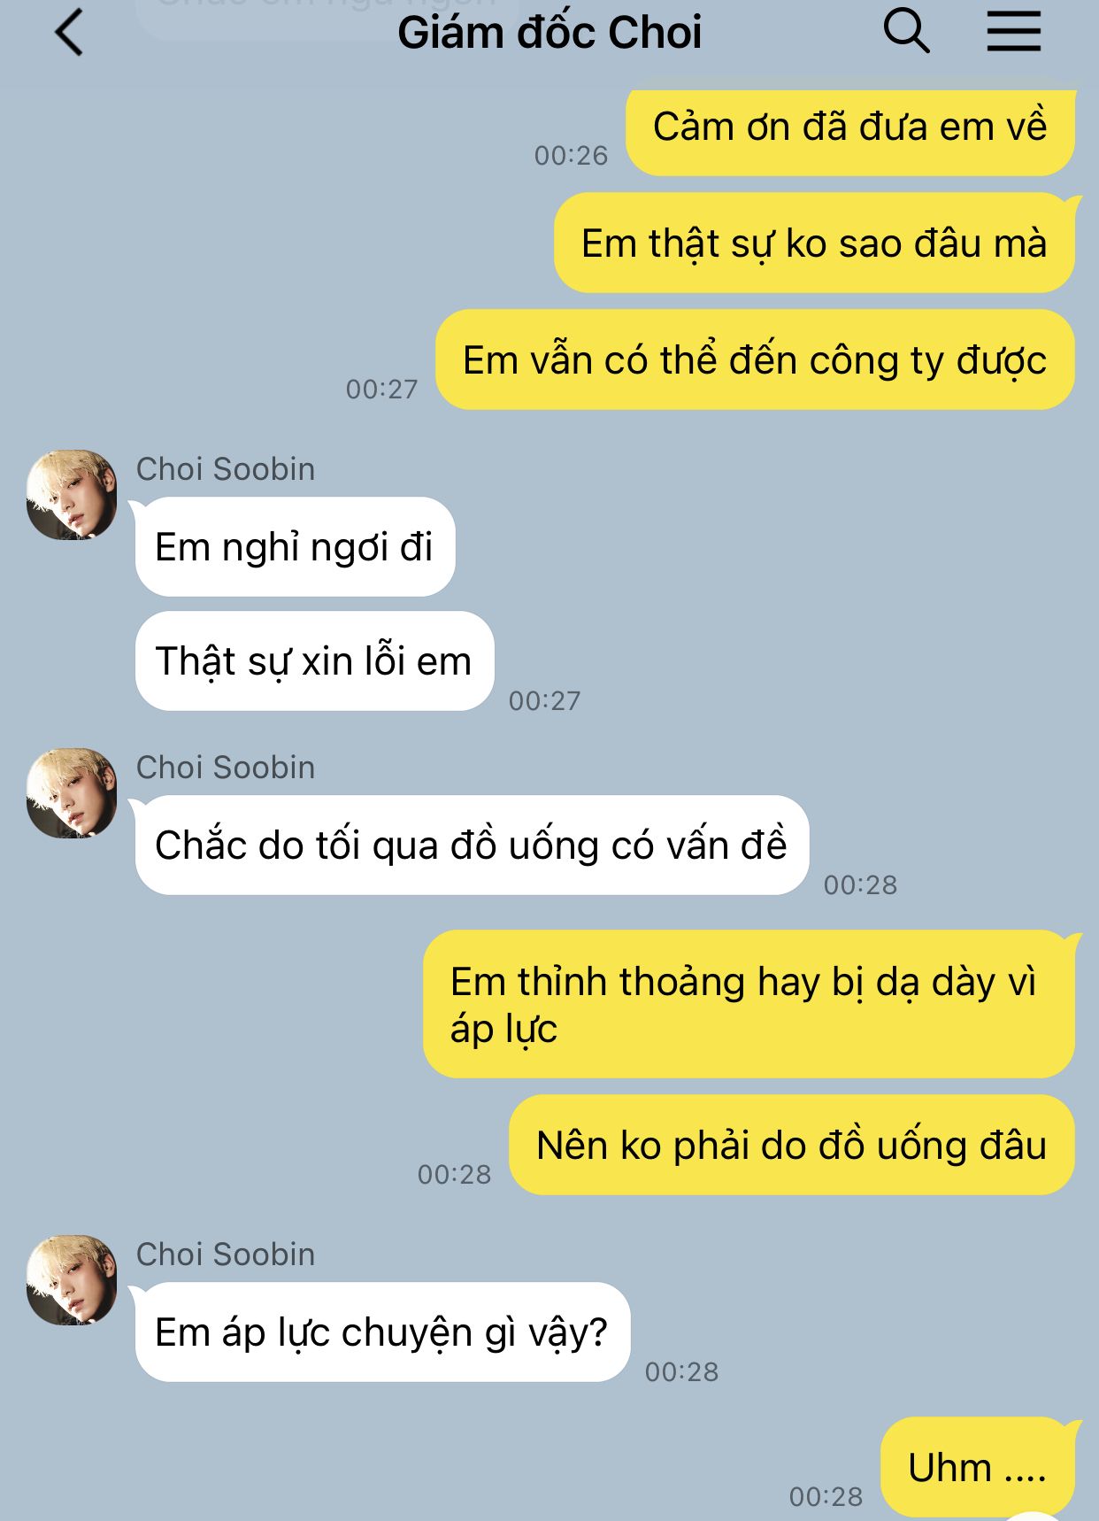Click the chat title 'Giám đốc Choi'
Viewport: 1099px width, 1521px height.
pyautogui.click(x=549, y=33)
